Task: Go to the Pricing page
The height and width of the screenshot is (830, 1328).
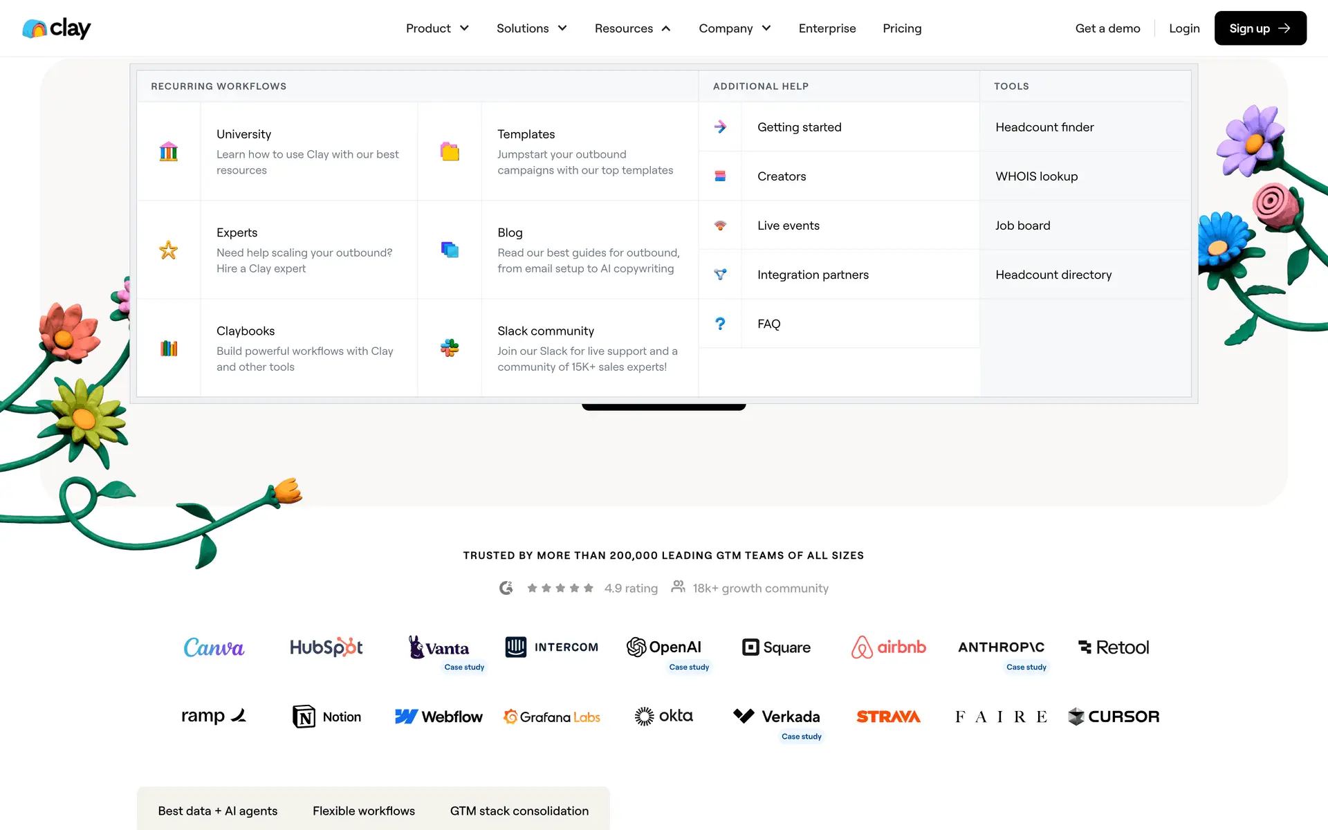Action: 902,28
